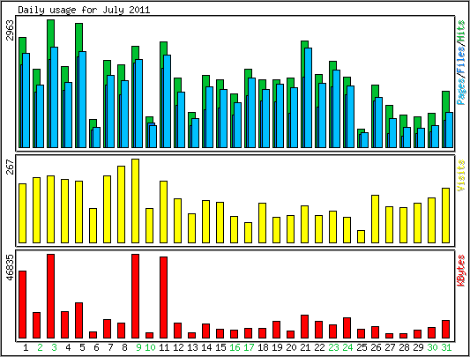
Task: Click the red KBytes bar for day 1
Action: pyautogui.click(x=22, y=304)
